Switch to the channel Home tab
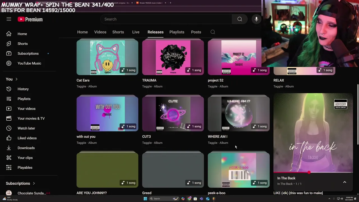This screenshot has height=202, width=359. pyautogui.click(x=82, y=32)
